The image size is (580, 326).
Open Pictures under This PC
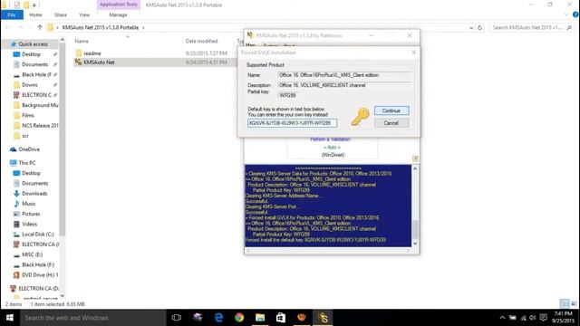31,214
